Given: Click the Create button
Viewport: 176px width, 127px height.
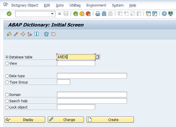Looking at the screenshot, I should 110,120.
